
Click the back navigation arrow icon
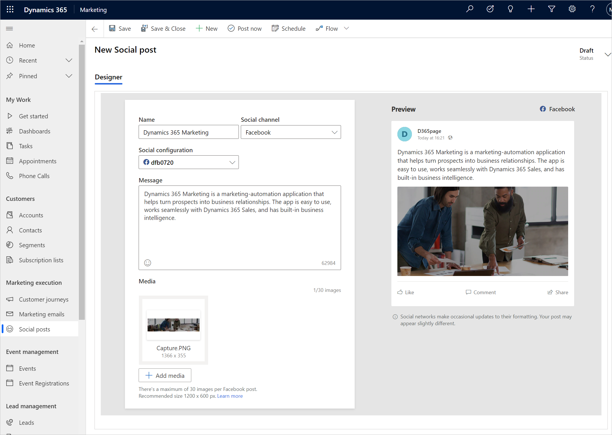point(95,29)
